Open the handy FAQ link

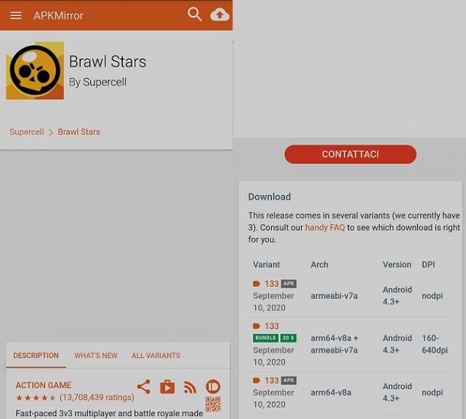[x=325, y=228]
